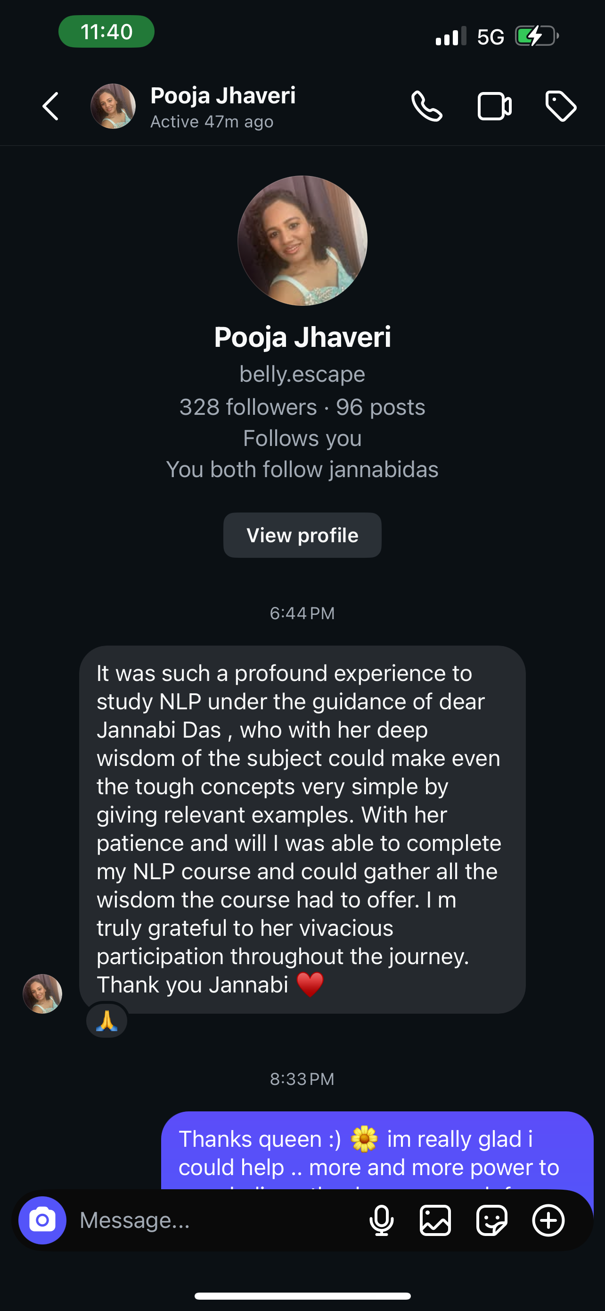Open the photo gallery picker icon
This screenshot has width=605, height=1311.
(435, 1220)
